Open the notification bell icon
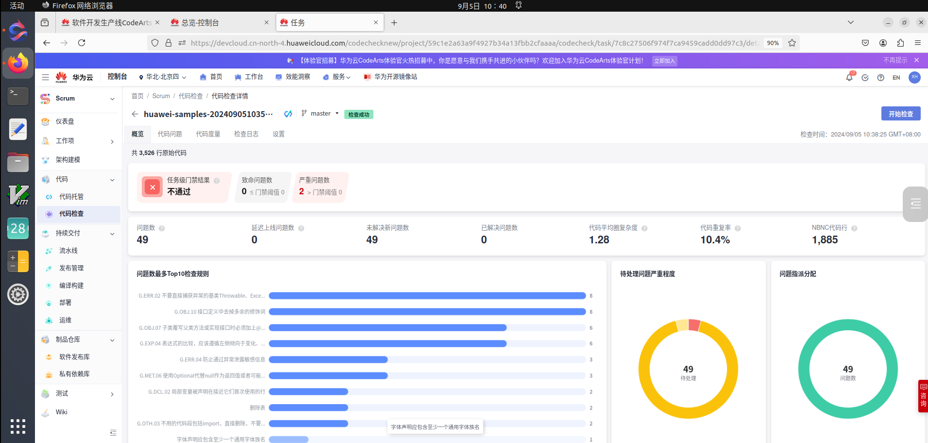Image resolution: width=928 pixels, height=443 pixels. pyautogui.click(x=849, y=77)
